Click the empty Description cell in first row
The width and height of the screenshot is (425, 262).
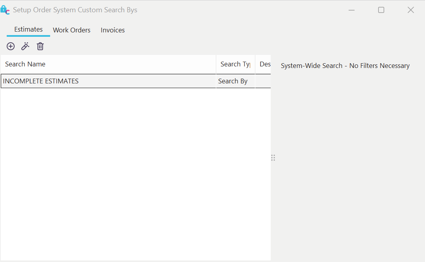263,81
